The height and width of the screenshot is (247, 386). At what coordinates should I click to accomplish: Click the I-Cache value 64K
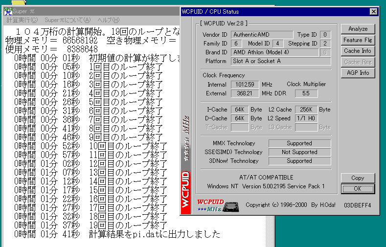pos(240,110)
